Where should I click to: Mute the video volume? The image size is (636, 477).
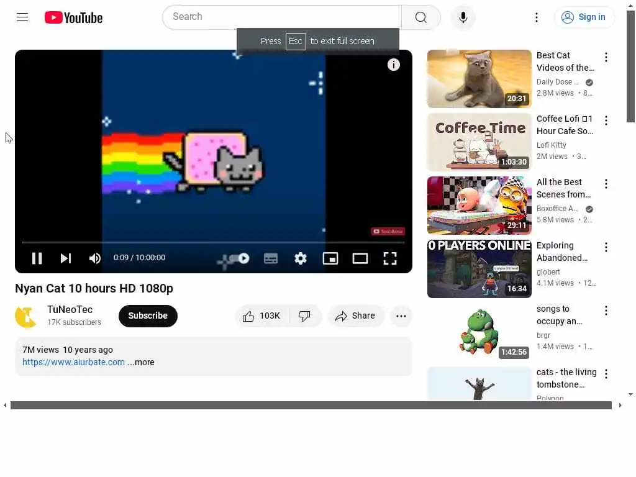pyautogui.click(x=95, y=258)
